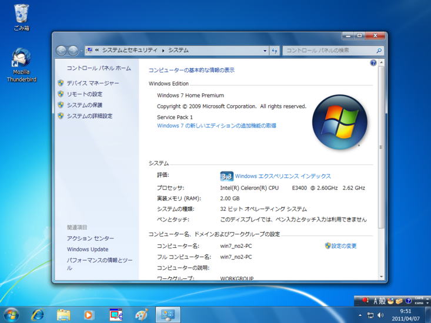Click shield icon next to デバイス マネージャー
The height and width of the screenshot is (323, 431).
coord(61,83)
